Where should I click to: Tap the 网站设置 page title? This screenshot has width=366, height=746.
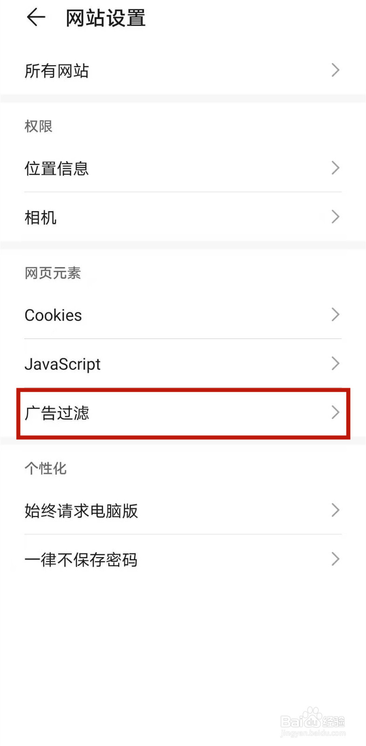(x=106, y=18)
